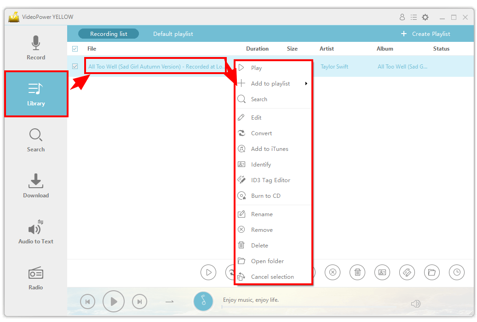477x322 pixels.
Task: Open the Search section in the sidebar
Action: [x=36, y=140]
